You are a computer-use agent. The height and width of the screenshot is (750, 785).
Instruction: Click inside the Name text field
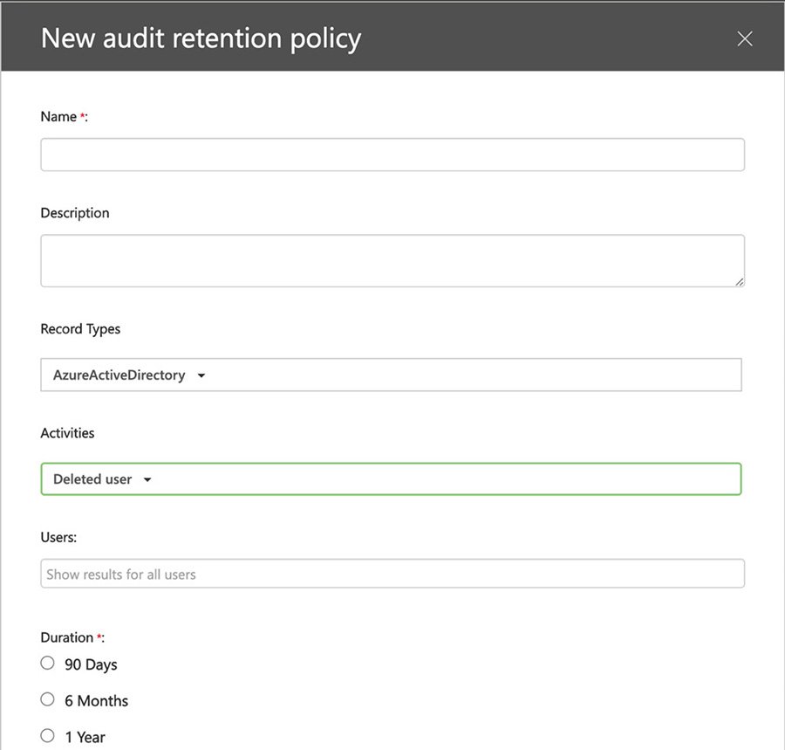point(392,154)
